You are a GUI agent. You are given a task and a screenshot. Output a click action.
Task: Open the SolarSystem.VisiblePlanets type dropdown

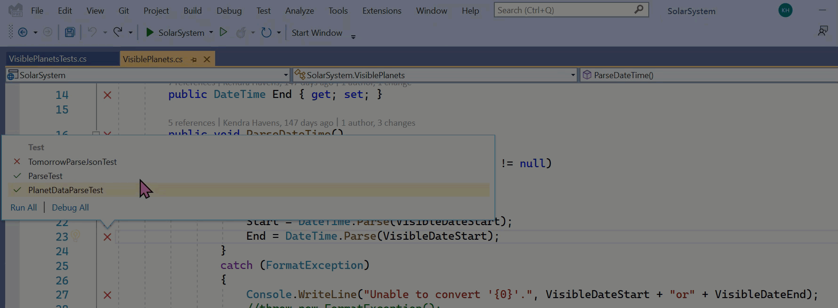[x=572, y=75]
